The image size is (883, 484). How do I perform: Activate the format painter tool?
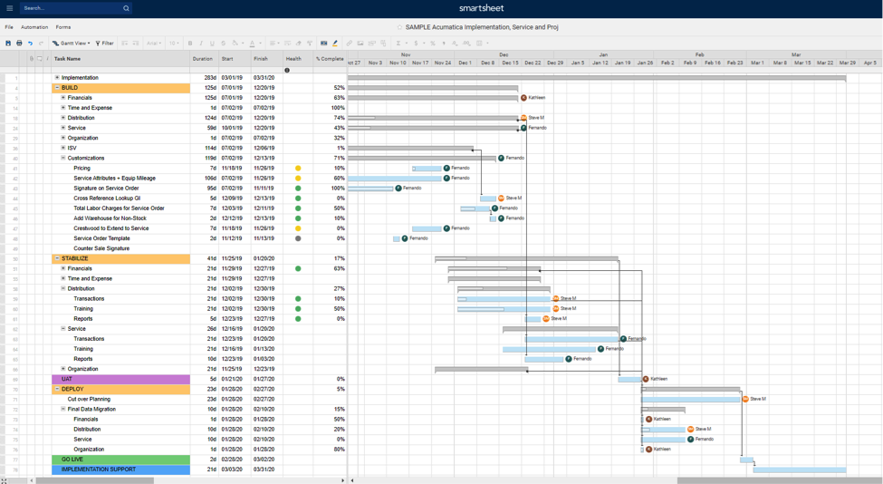[310, 43]
